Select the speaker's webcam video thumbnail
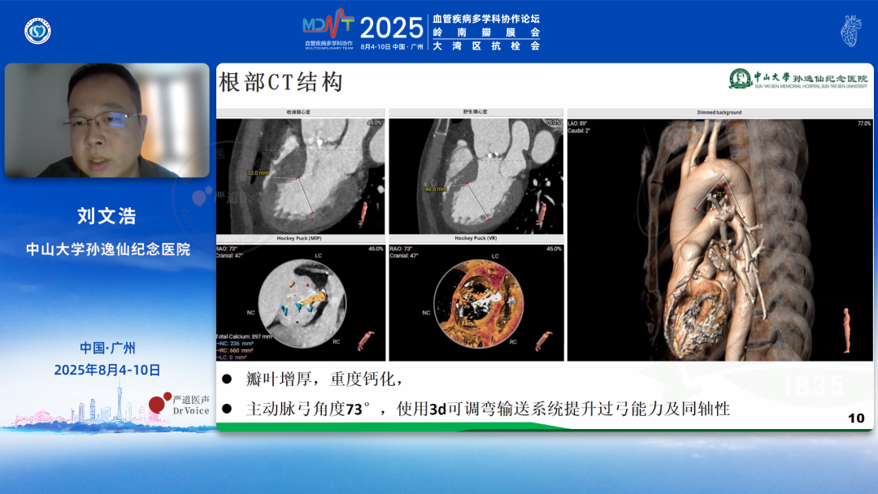878x494 pixels. [106, 120]
